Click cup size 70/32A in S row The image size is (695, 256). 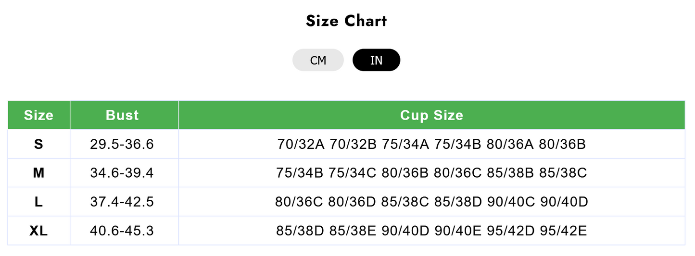301,144
